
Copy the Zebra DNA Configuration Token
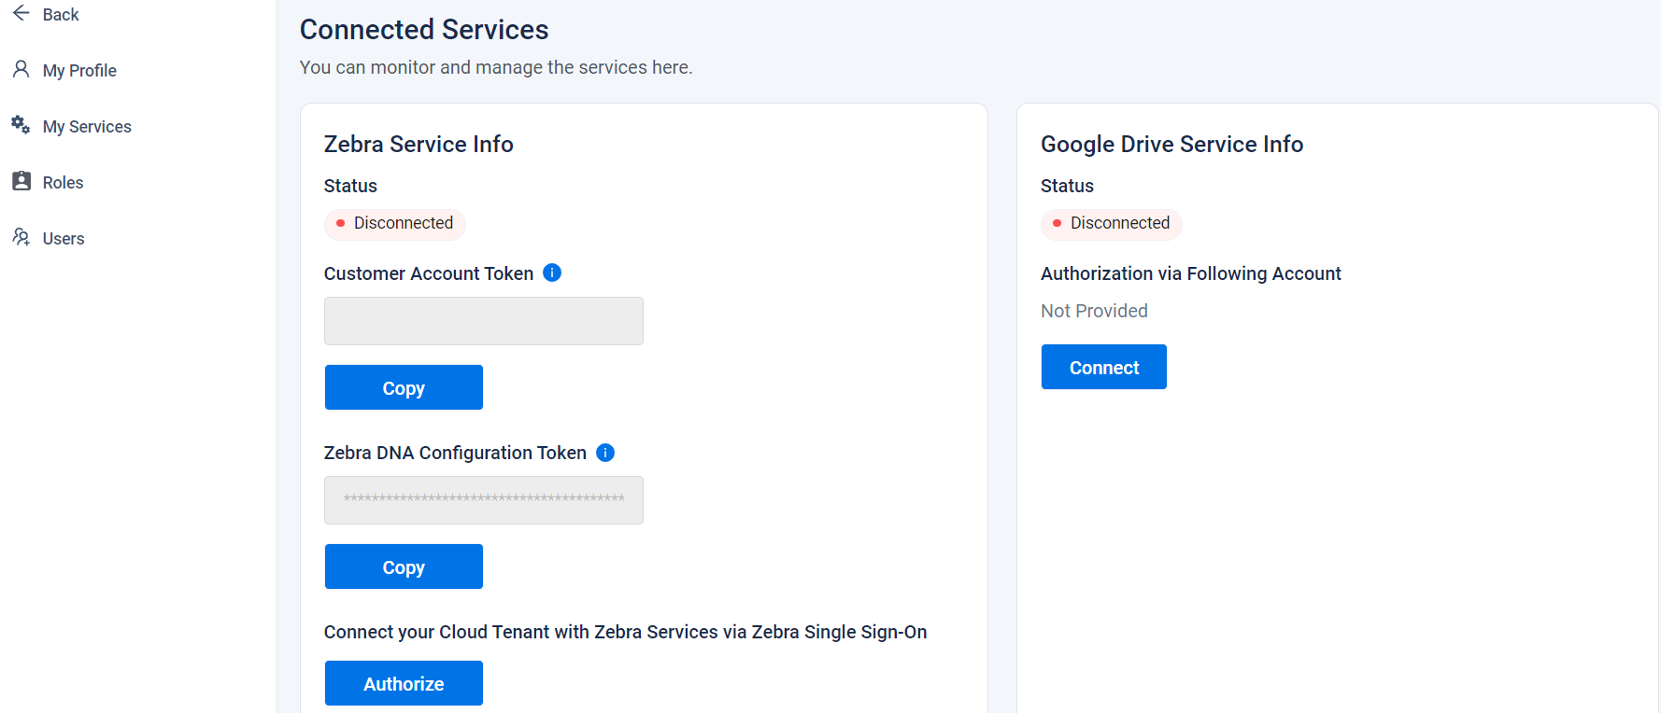coord(404,566)
